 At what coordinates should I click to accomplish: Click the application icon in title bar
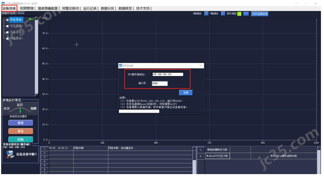click(x=3, y=3)
